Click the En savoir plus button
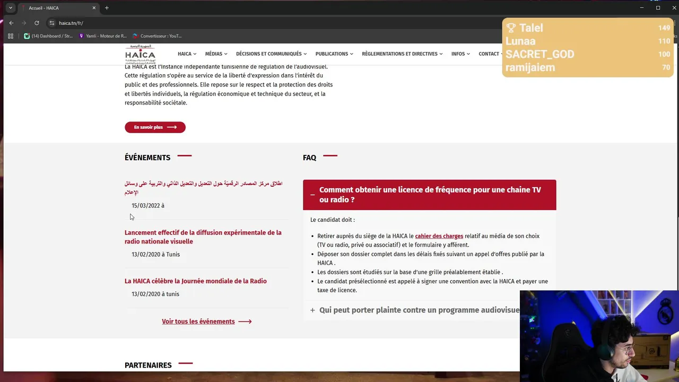 [155, 127]
